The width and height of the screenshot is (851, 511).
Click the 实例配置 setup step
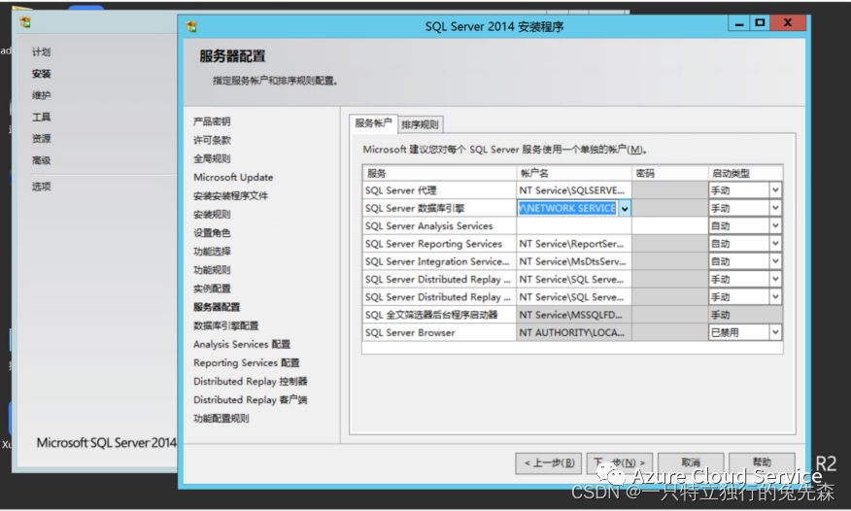(x=212, y=289)
